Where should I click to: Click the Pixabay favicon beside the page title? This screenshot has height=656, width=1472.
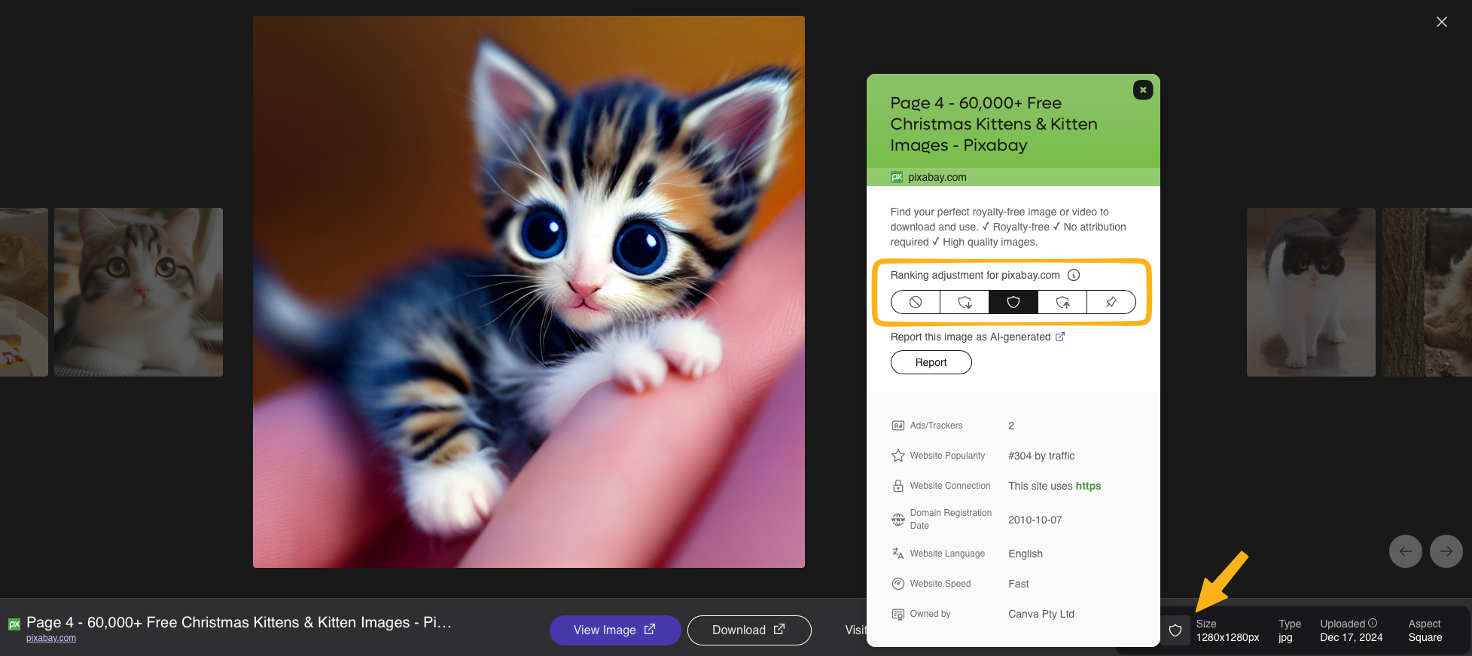coord(14,624)
